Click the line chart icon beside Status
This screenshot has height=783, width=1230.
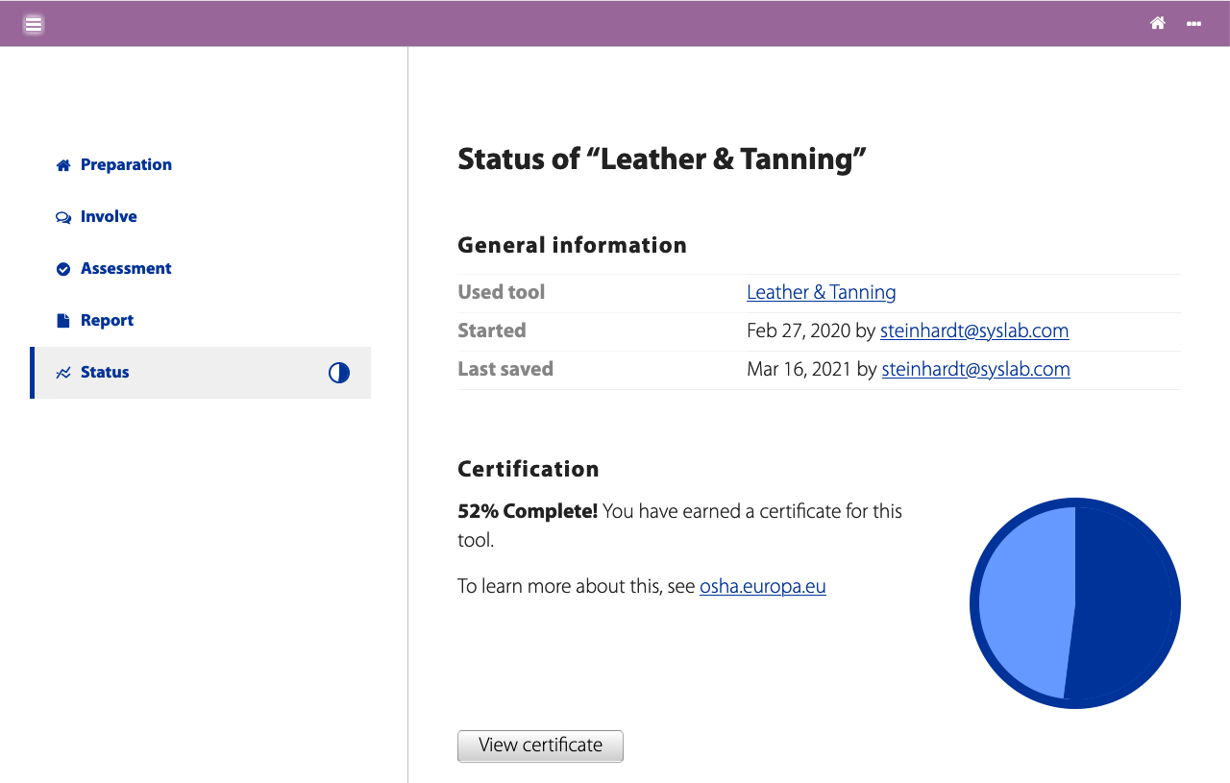click(x=63, y=373)
